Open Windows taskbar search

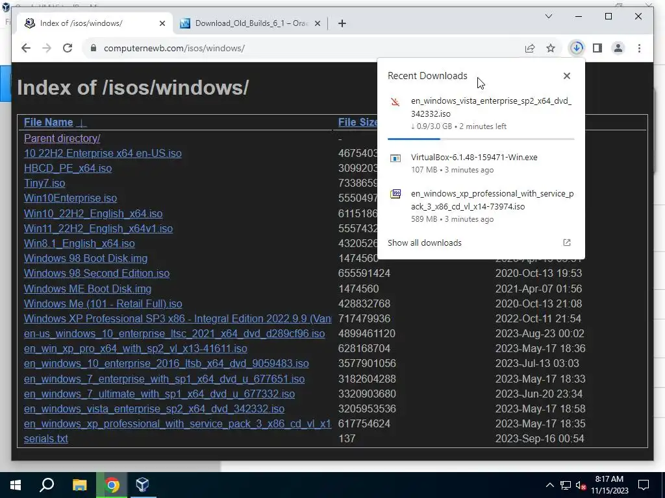47,485
